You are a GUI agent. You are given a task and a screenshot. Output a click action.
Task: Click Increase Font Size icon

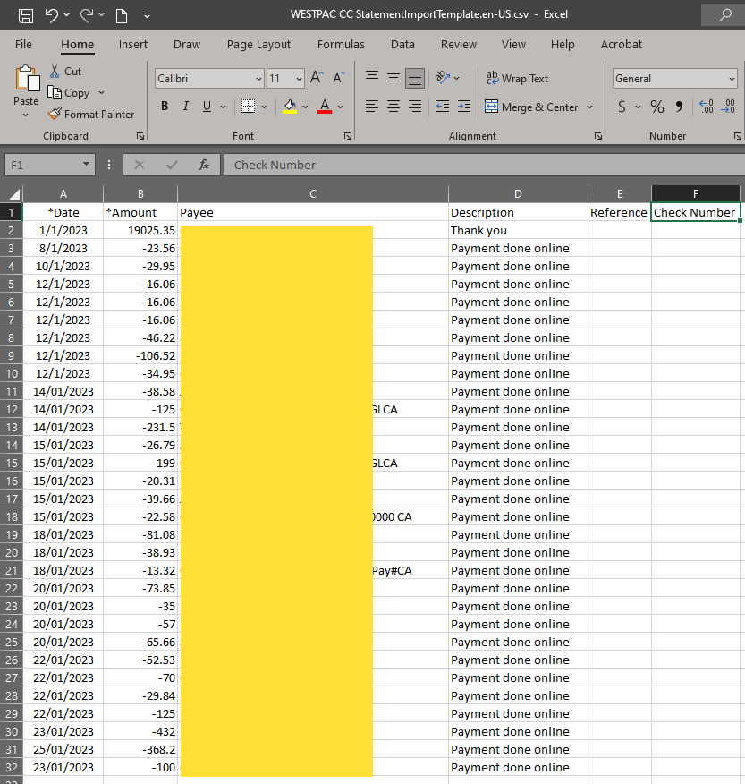[x=317, y=78]
